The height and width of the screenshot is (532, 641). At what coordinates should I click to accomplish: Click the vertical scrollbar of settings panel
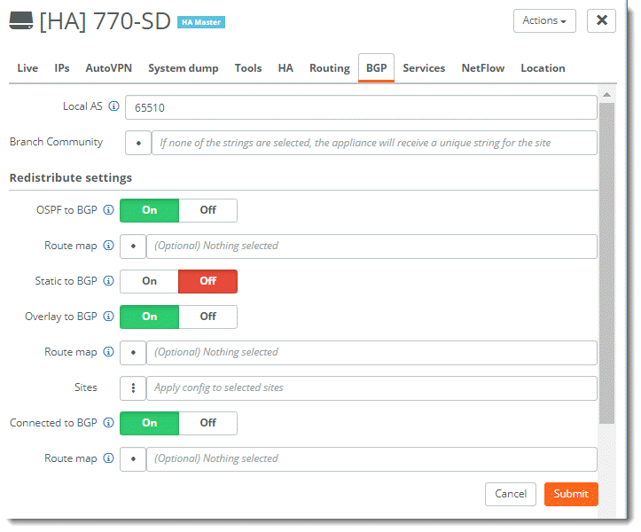coord(606,266)
